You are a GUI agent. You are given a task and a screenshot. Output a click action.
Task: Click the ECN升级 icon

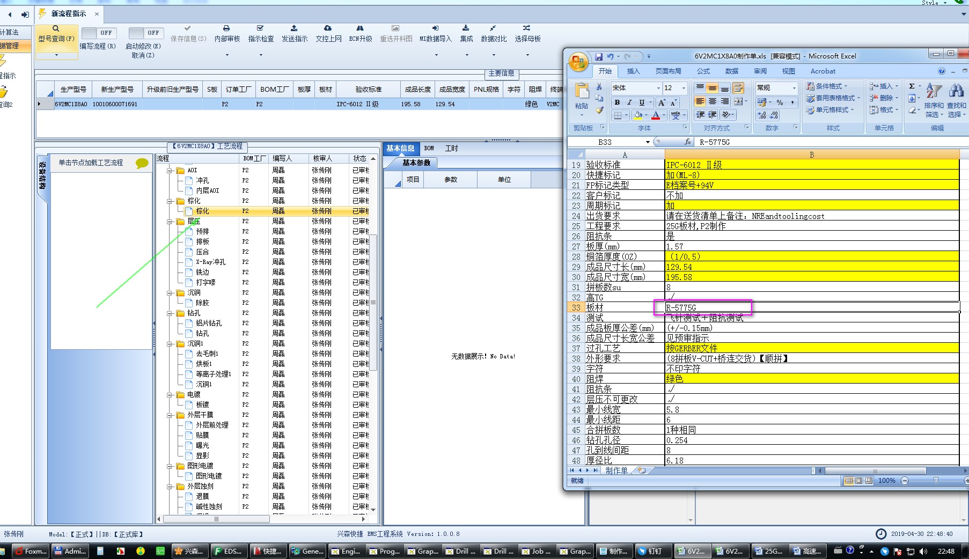360,28
